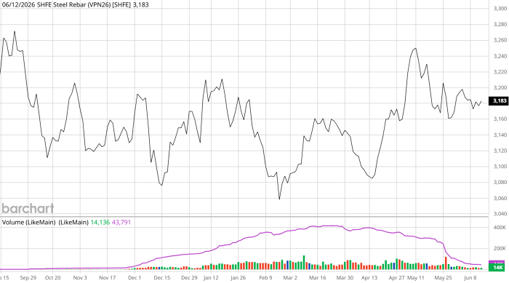Click the SHFE Steel Rebar (VPN26) chart title
Viewport: 509px width, 283px height.
click(x=76, y=5)
